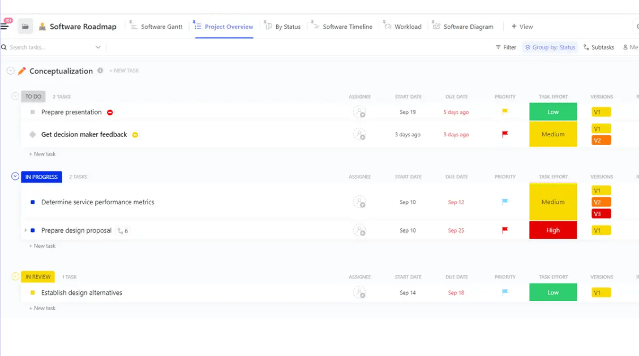639x356 pixels.
Task: Assign a user to Establish design alternatives
Action: [359, 293]
